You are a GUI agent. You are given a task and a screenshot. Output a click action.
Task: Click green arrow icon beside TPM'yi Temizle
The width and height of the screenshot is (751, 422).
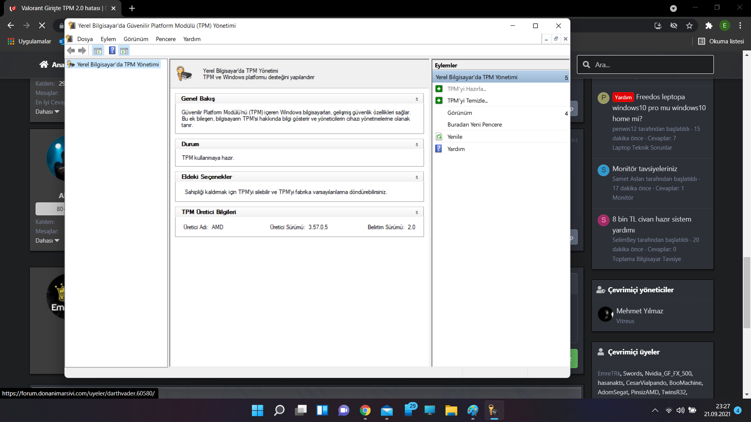(x=439, y=100)
